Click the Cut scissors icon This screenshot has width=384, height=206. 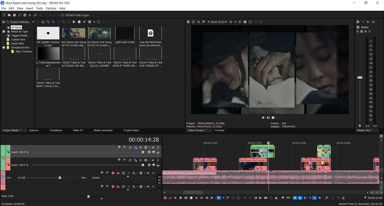point(30,15)
